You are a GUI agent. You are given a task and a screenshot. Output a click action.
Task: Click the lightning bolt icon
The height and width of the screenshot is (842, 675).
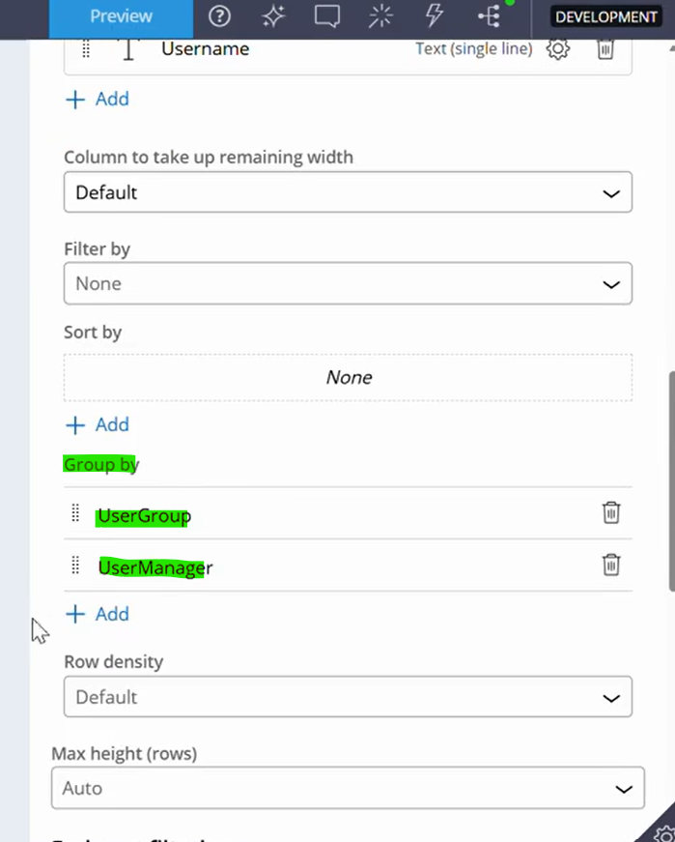(x=435, y=16)
